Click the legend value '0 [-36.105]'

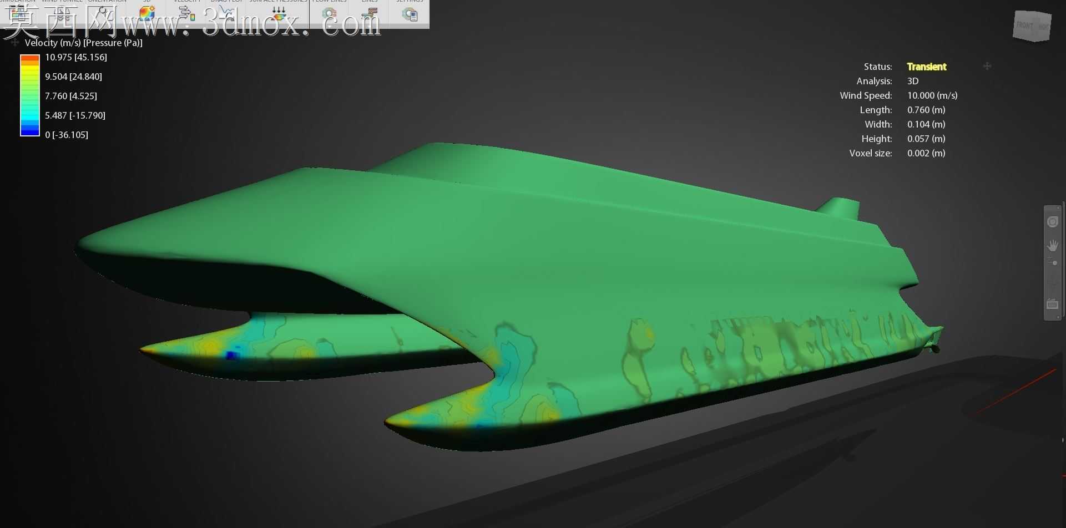[x=67, y=135]
